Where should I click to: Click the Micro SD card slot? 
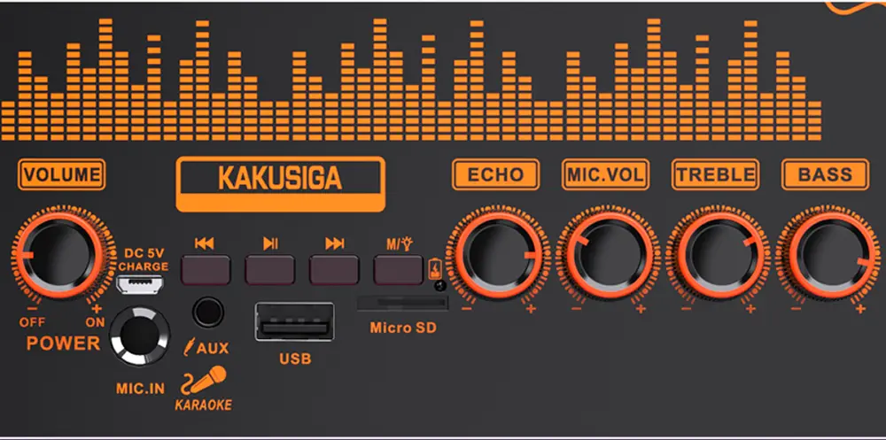[x=401, y=304]
